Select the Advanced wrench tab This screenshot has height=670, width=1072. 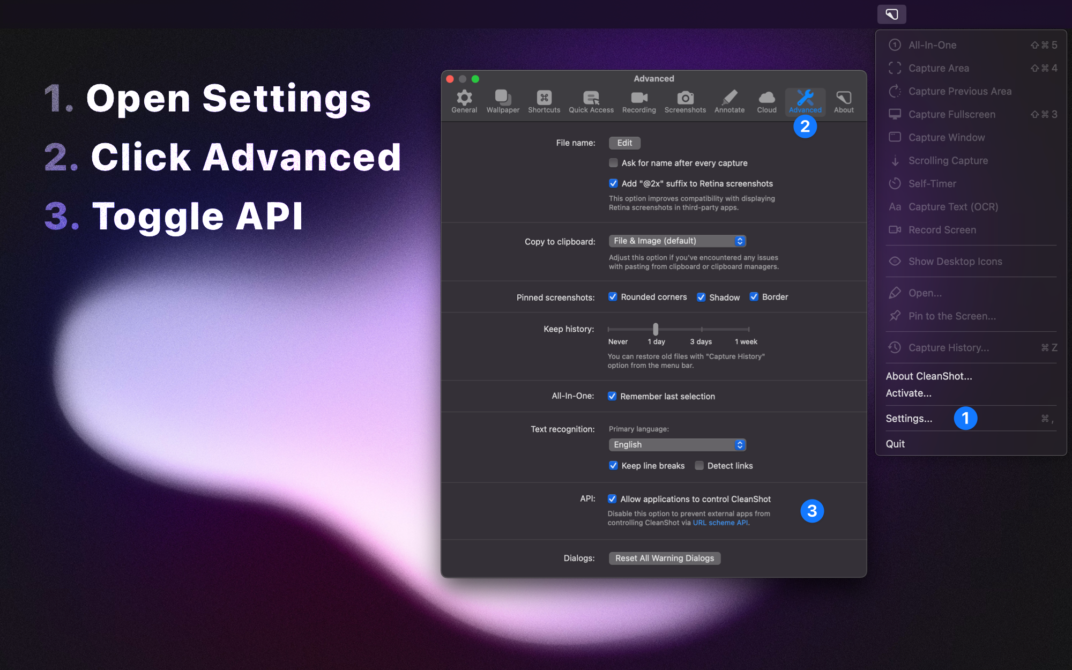click(805, 101)
